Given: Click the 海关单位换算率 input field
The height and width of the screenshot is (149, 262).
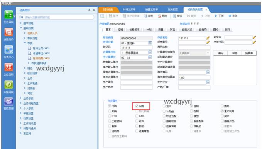Looking at the screenshot, I should 194,78.
